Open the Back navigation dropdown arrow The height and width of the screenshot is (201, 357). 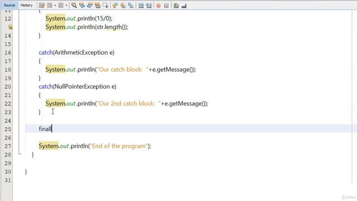point(55,6)
